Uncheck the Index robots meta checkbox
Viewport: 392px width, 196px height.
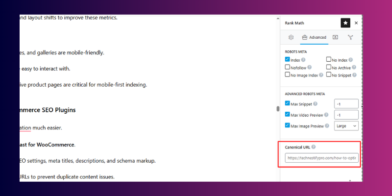click(x=287, y=59)
